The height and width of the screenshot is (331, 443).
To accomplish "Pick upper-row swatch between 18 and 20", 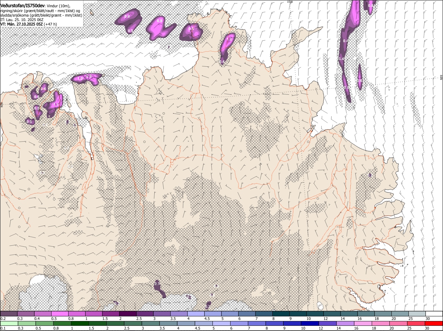I will [383, 314].
